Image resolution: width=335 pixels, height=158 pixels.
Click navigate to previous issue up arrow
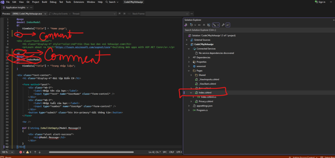click(x=36, y=152)
